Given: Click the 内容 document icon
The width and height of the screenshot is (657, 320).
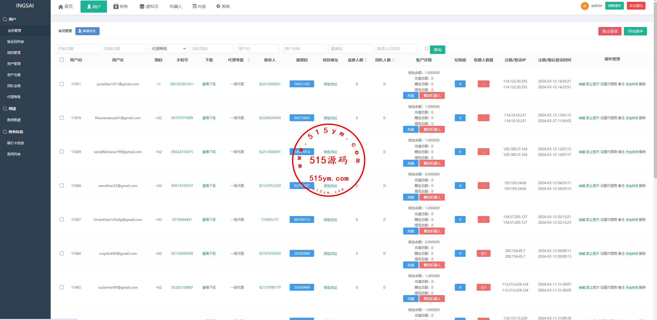Looking at the screenshot, I should point(194,6).
